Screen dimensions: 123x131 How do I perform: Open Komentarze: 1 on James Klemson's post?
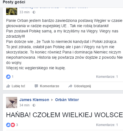pos(107,125)
